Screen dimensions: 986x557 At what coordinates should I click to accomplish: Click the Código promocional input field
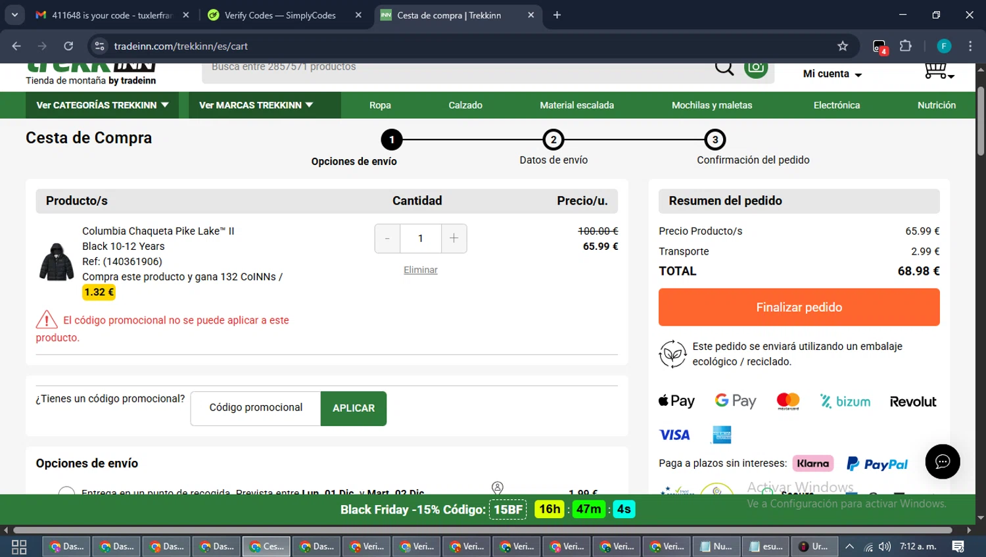(x=256, y=408)
